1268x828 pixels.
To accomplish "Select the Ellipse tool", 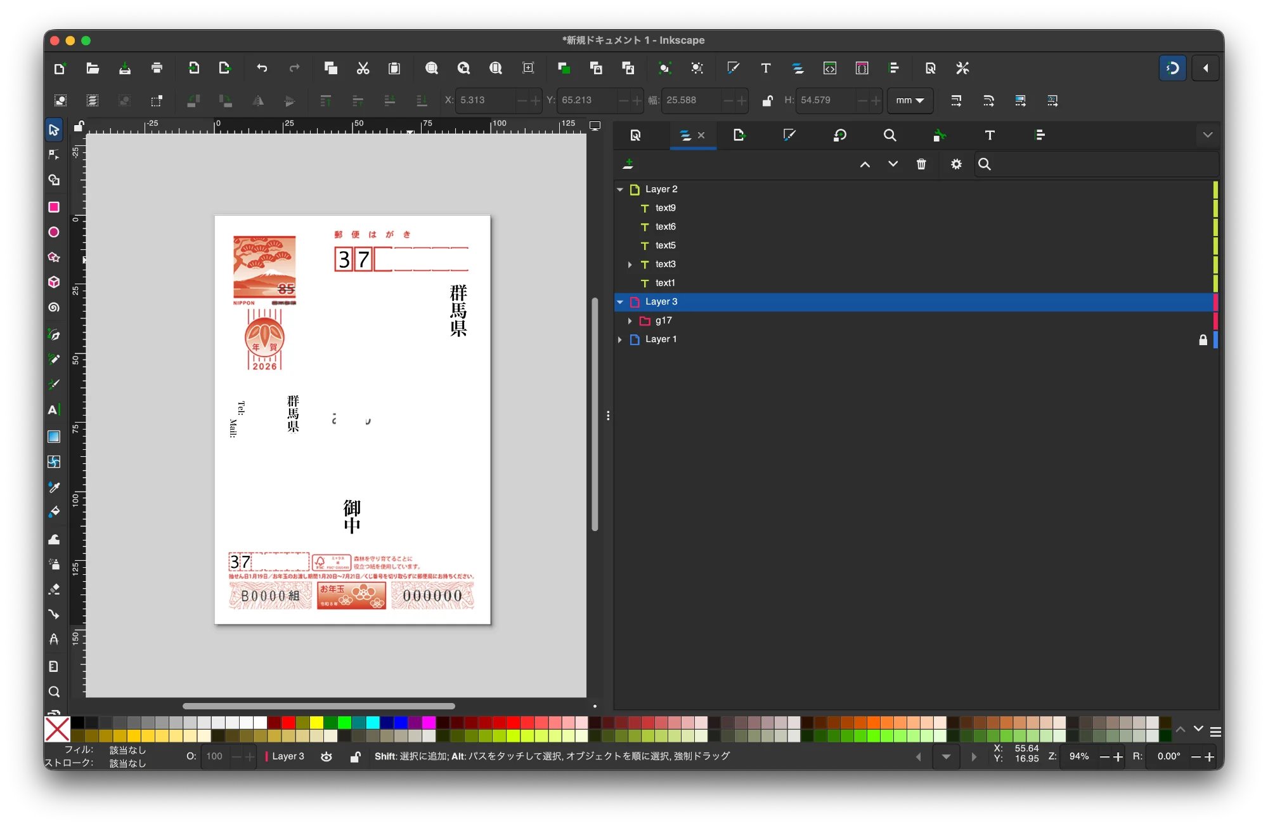I will coord(54,232).
